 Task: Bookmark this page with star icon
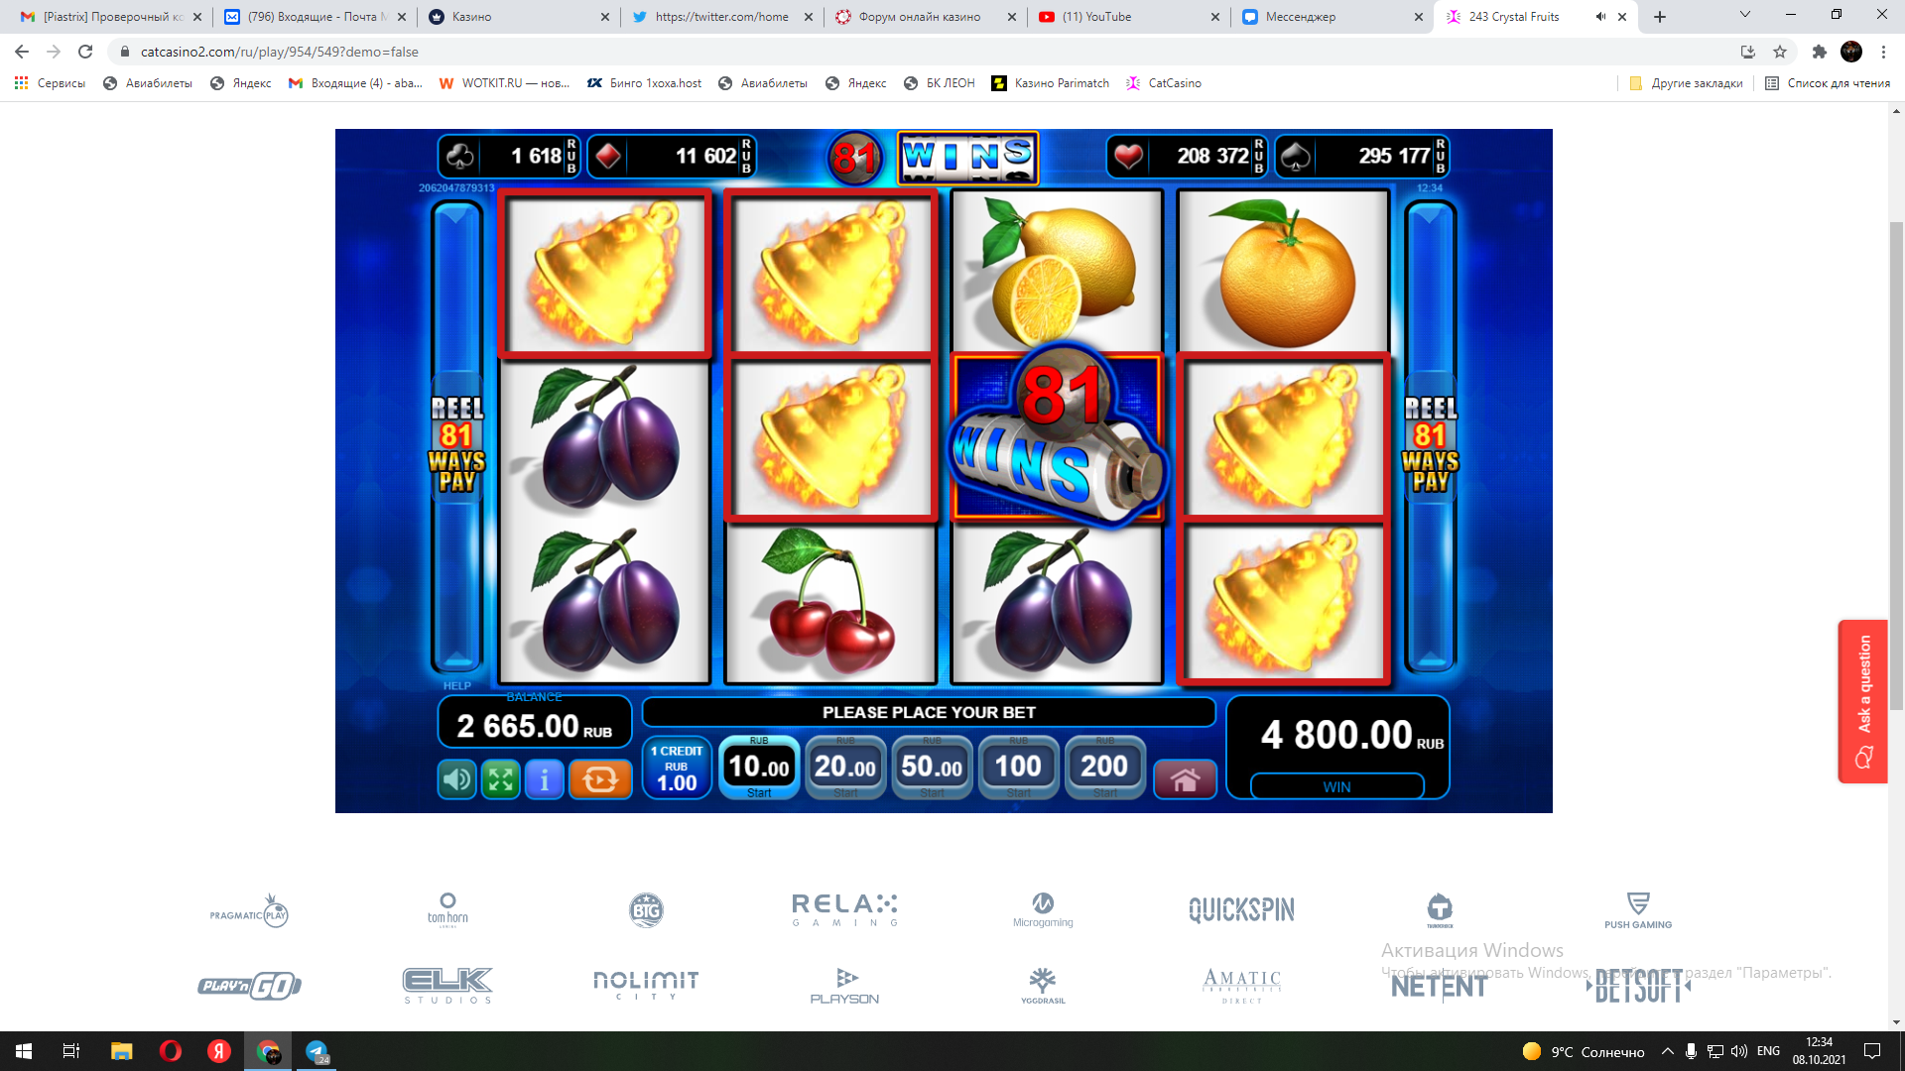[1780, 52]
